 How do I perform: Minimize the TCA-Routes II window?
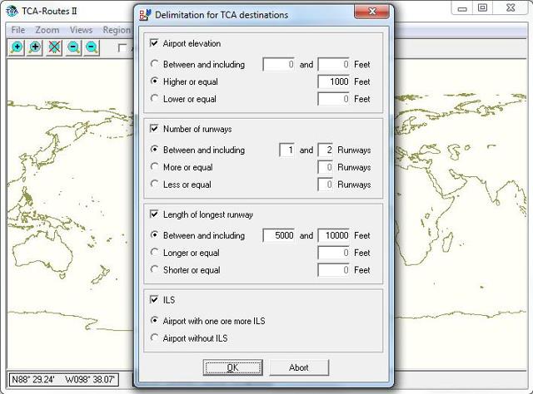pos(462,8)
